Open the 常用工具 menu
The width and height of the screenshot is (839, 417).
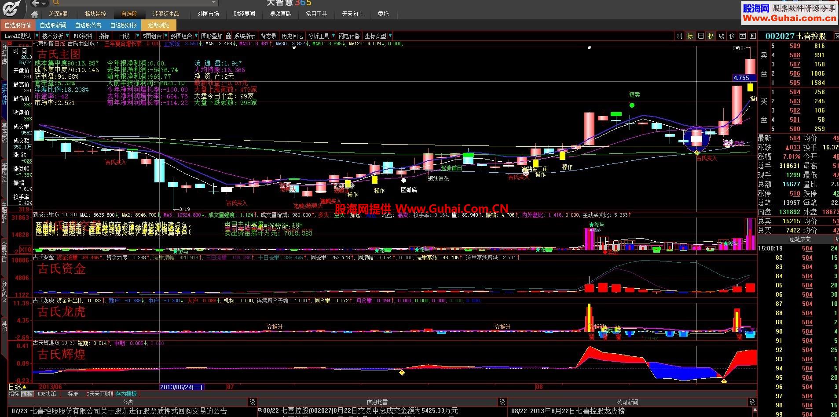point(316,14)
